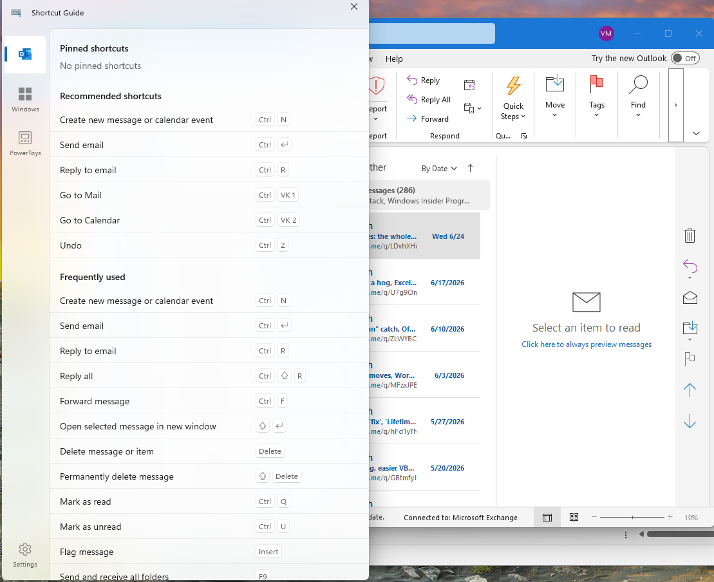Click Reply All in Outlook ribbon
714x582 pixels.
pos(429,99)
